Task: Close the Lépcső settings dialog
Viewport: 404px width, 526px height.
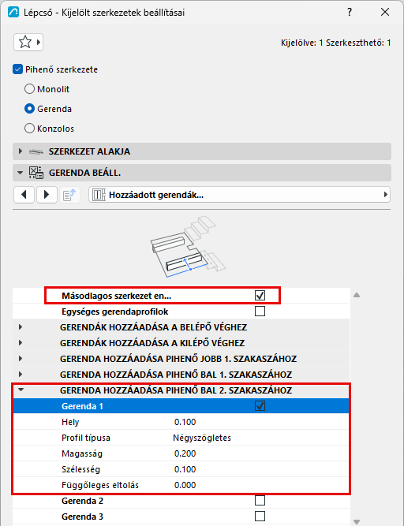Action: click(385, 12)
